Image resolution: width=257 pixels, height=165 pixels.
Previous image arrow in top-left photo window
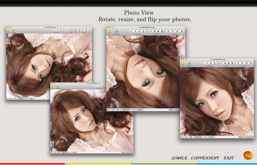52,30
